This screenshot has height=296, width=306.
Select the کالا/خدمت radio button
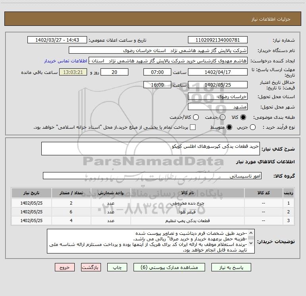pyautogui.click(x=196, y=117)
